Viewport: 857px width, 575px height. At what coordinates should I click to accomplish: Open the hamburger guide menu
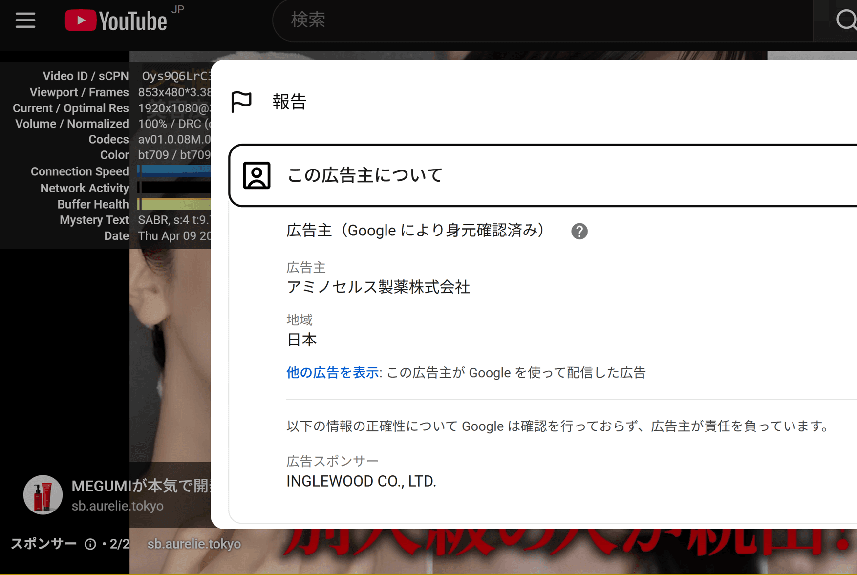pos(25,21)
